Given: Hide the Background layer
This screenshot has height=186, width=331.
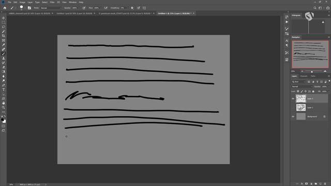Looking at the screenshot, I should pyautogui.click(x=293, y=117).
